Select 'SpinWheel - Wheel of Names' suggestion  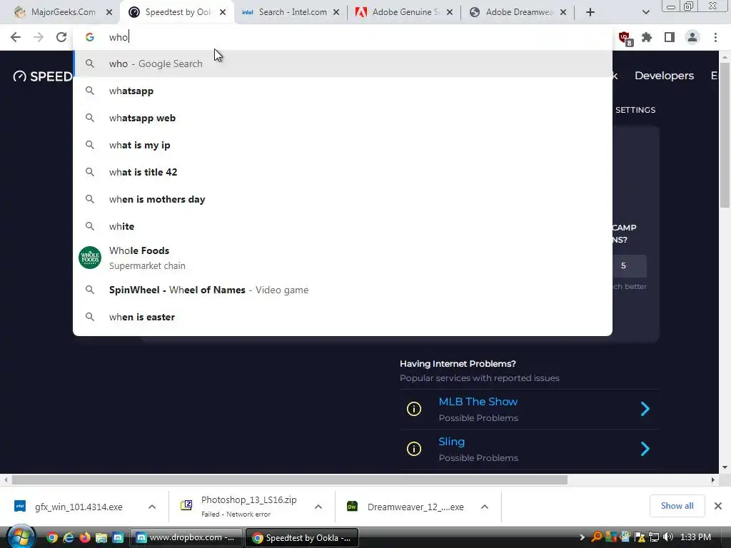click(x=343, y=290)
